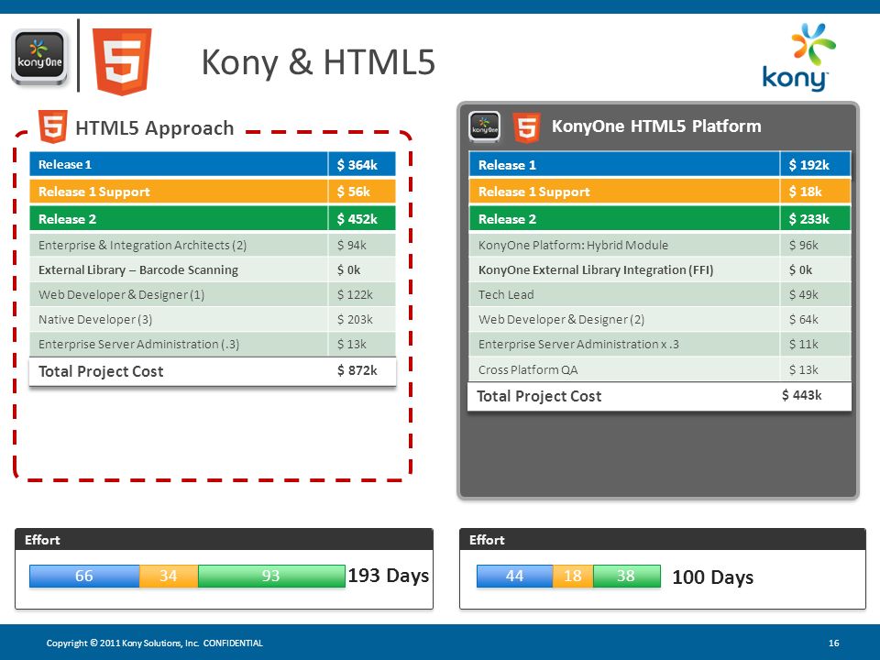Viewport: 880px width, 660px height.
Task: Click 'Enterprise Server Administration x .3' row
Action: [660, 344]
